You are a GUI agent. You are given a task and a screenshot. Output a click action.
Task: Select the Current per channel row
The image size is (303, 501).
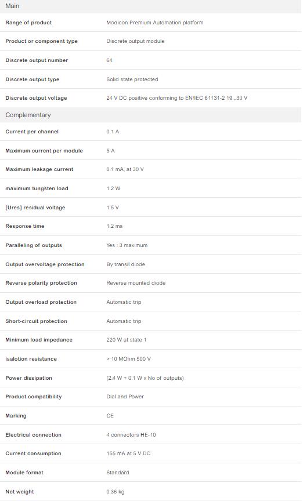151,132
